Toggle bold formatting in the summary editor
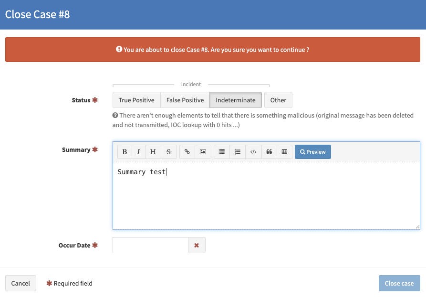Screen dimensions: 426x297 tap(125, 151)
